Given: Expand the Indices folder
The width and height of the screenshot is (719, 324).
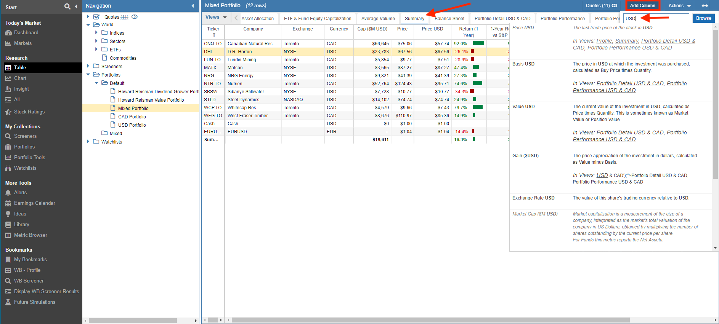Looking at the screenshot, I should pyautogui.click(x=96, y=33).
